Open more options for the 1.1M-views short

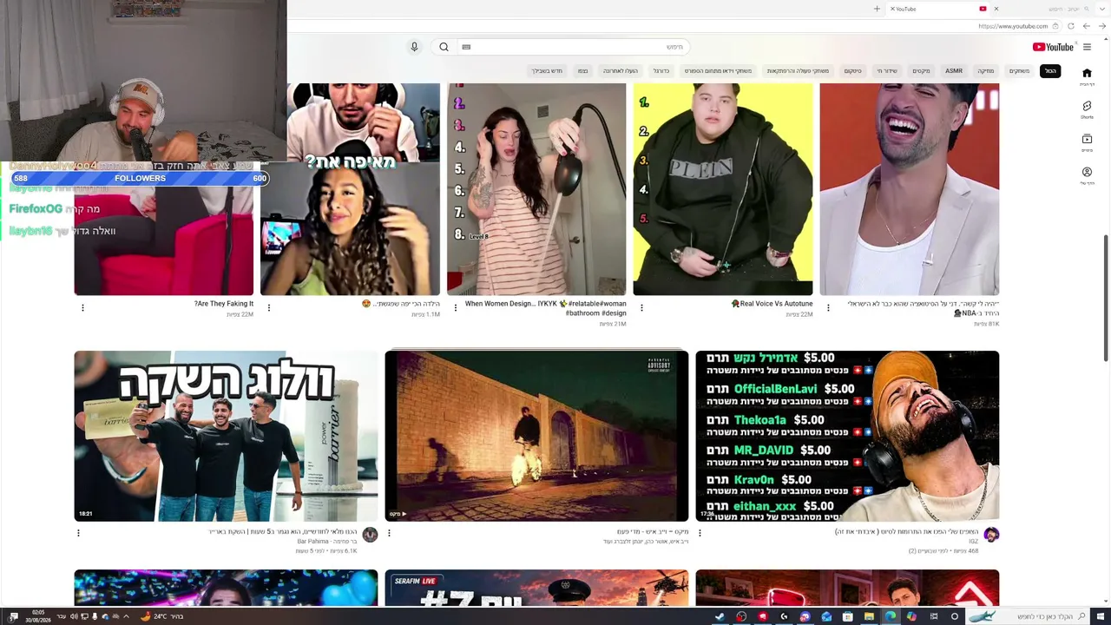[x=269, y=307]
